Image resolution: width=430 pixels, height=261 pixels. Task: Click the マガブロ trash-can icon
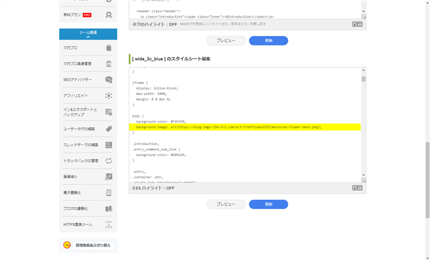click(109, 48)
